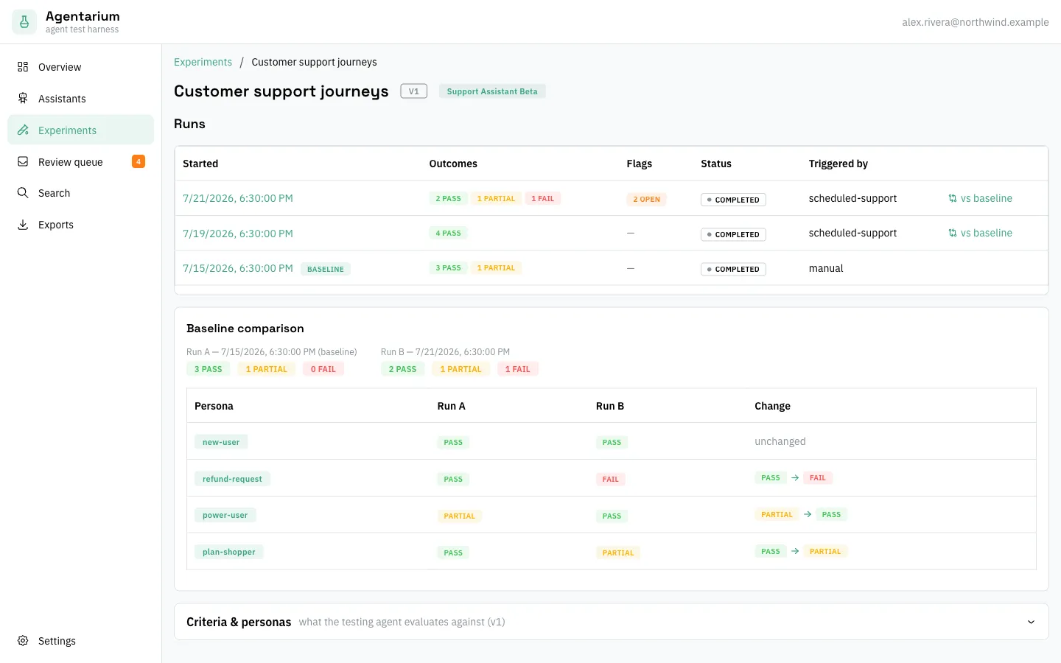Screen dimensions: 1061x663
Task: Click the 3 PASS outcome on 7/15/2026 run
Action: (x=448, y=267)
